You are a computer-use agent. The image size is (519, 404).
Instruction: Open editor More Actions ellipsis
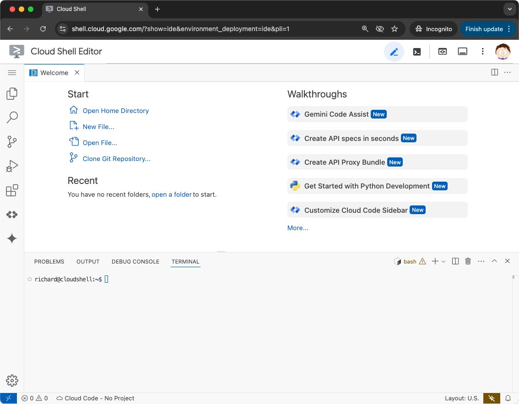click(x=507, y=72)
